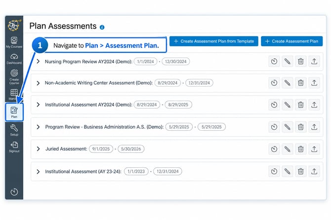Edit Institutional Assessment (AY 23-24)
This screenshot has width=331, height=220.
pyautogui.click(x=288, y=171)
